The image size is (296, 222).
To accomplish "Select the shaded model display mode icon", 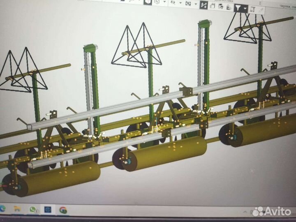I will click(x=148, y=2).
